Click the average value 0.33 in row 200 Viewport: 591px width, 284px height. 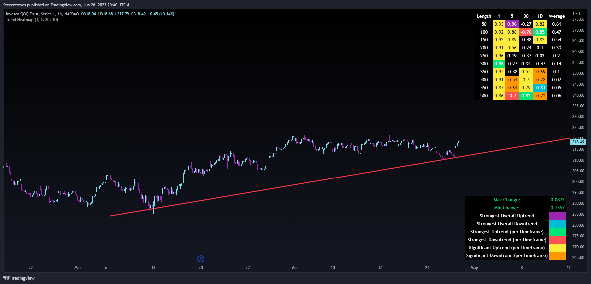pos(557,48)
